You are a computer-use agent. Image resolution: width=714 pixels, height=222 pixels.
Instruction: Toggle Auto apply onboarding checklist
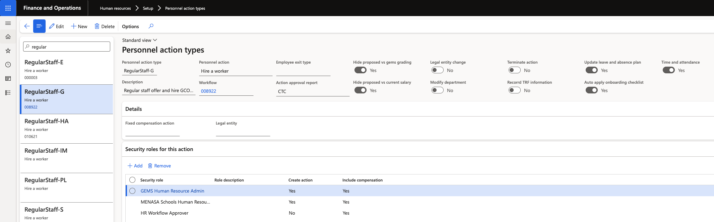pyautogui.click(x=592, y=90)
